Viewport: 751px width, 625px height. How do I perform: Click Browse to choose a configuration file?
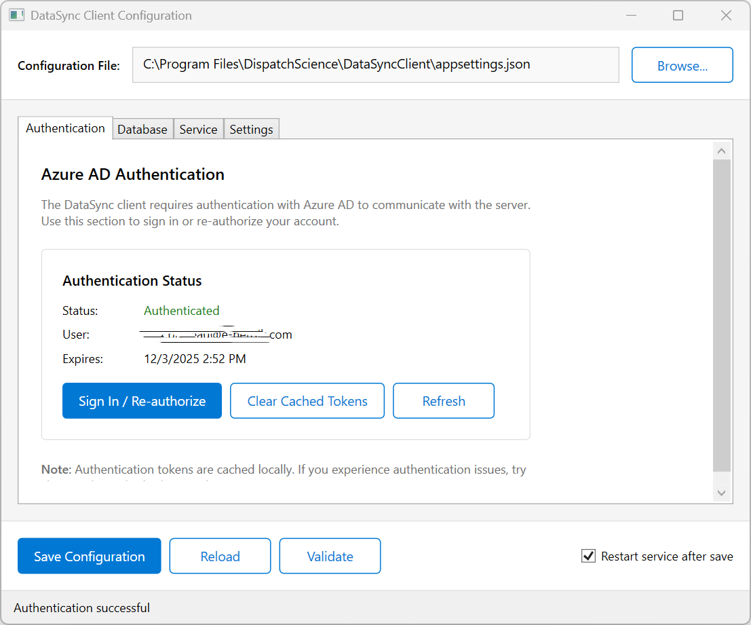tap(682, 64)
